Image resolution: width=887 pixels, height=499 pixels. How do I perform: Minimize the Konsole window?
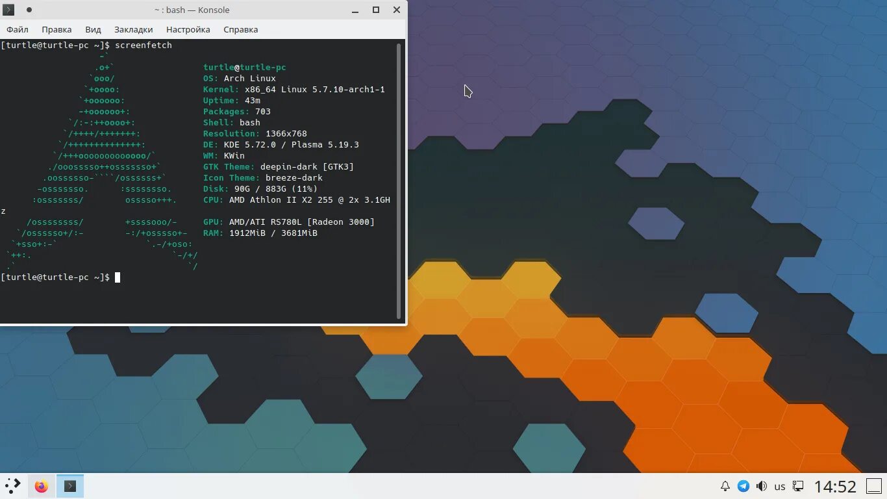[x=355, y=10]
